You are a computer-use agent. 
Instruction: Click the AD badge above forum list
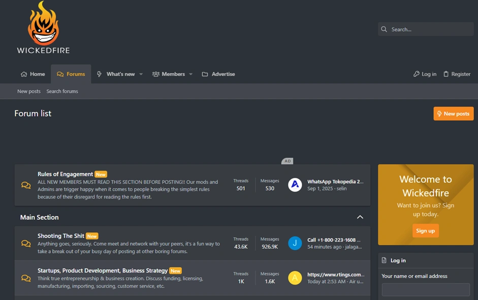coord(288,161)
